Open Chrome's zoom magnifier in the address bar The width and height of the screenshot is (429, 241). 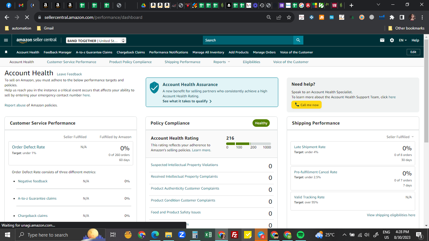[269, 17]
